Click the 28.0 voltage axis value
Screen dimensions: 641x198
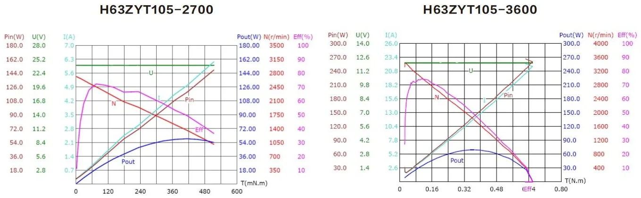click(39, 46)
